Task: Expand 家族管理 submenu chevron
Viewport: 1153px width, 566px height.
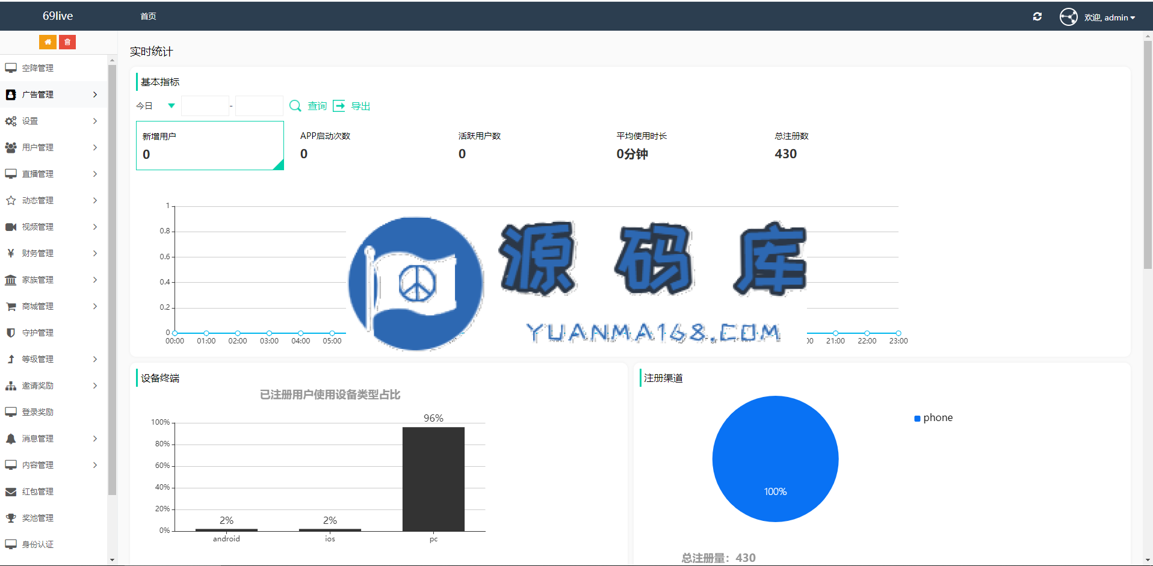Action: pos(95,280)
